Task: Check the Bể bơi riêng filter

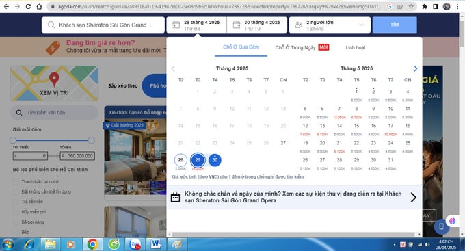Action: pyautogui.click(x=16, y=222)
